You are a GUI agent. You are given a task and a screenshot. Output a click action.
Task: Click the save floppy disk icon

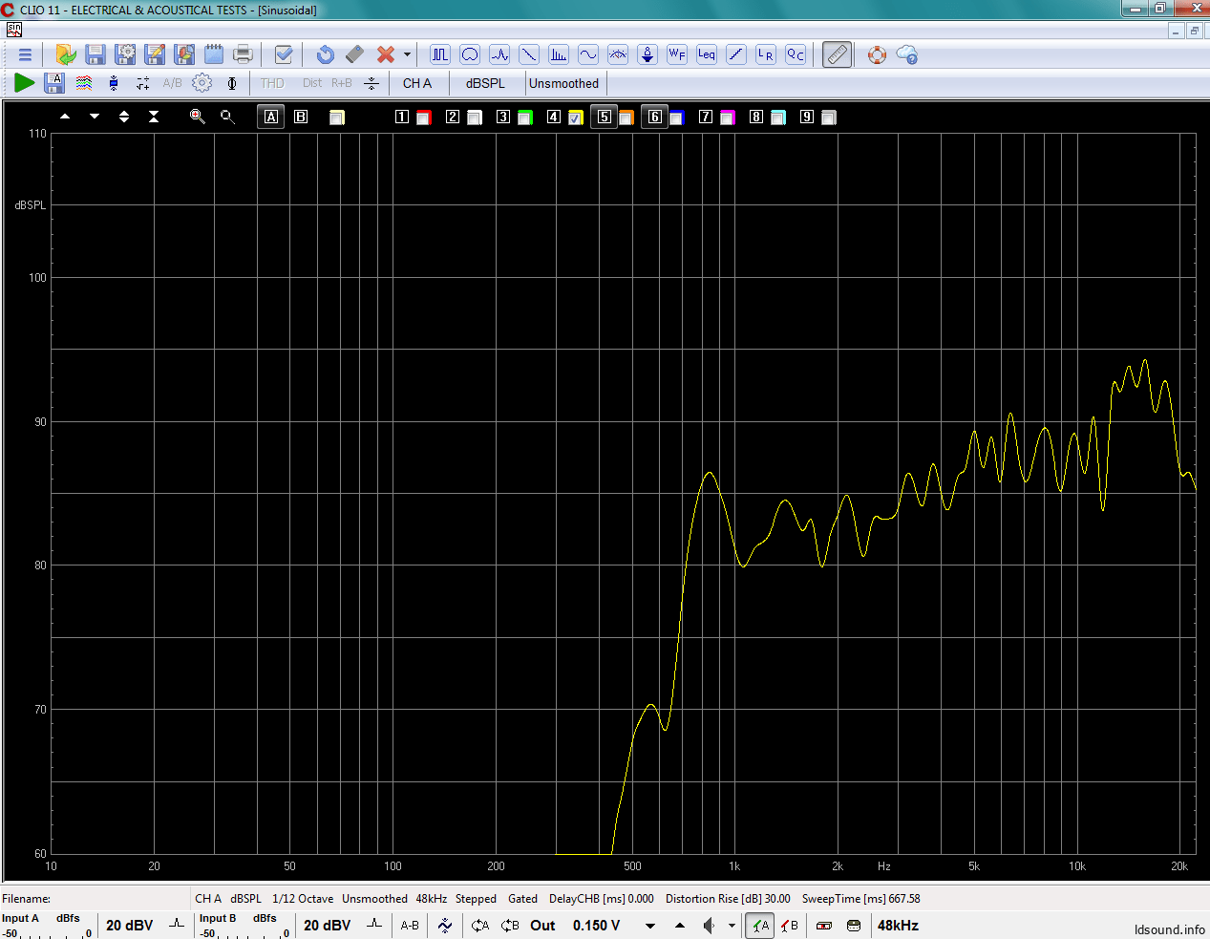click(x=96, y=54)
